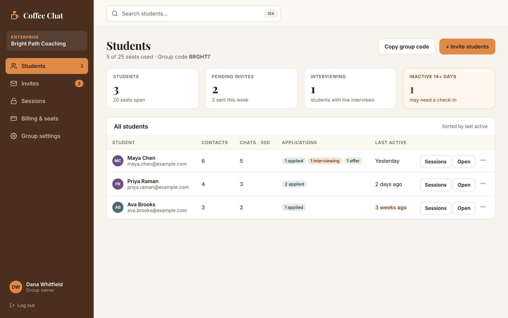Go to Invites in sidebar
508x318 pixels.
point(47,83)
